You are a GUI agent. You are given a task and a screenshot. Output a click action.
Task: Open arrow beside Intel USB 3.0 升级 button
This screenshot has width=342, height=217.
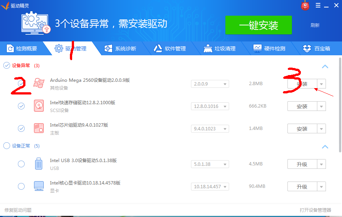321,164
